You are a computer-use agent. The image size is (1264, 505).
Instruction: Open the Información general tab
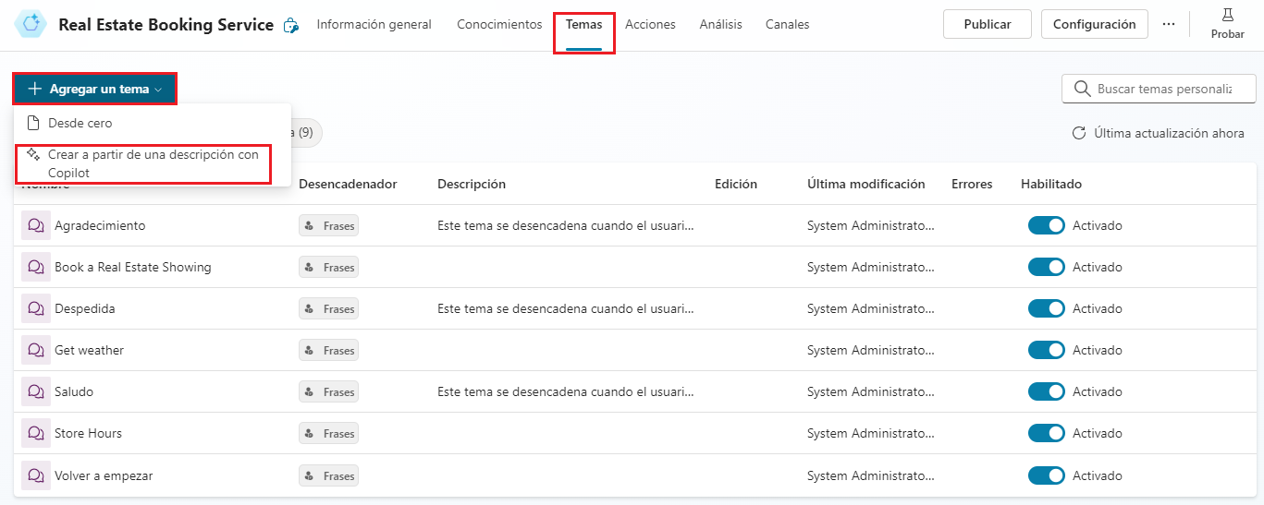click(374, 25)
